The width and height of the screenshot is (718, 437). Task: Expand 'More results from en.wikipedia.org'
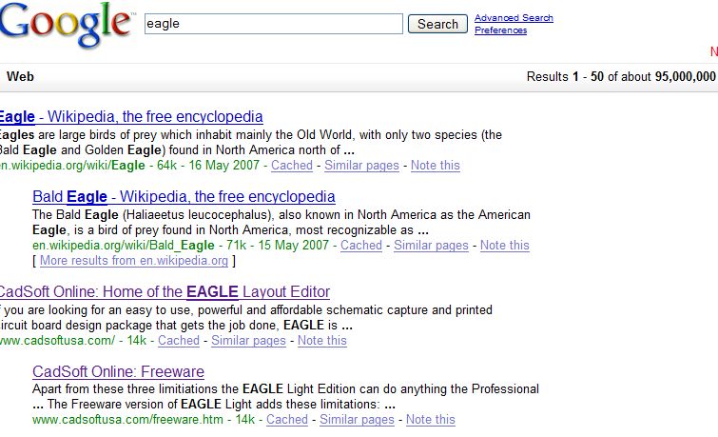pos(134,261)
